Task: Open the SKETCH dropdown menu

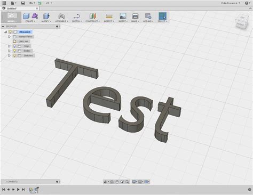Action: click(77, 21)
